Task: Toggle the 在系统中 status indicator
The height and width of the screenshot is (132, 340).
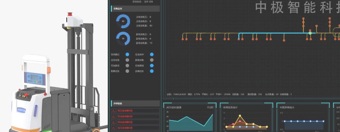Action: tap(152, 55)
